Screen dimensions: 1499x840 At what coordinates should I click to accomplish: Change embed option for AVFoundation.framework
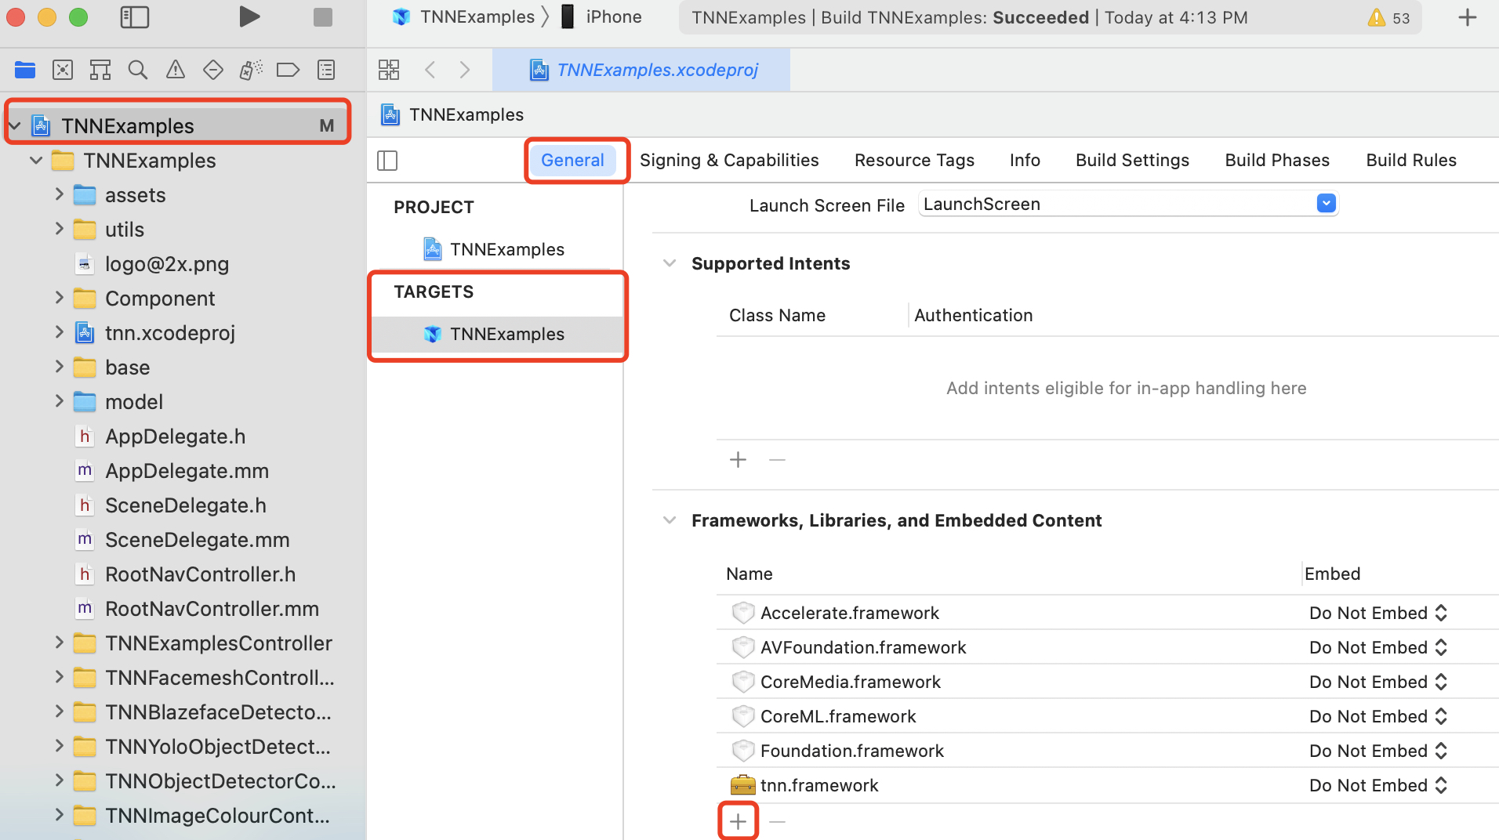tap(1377, 647)
